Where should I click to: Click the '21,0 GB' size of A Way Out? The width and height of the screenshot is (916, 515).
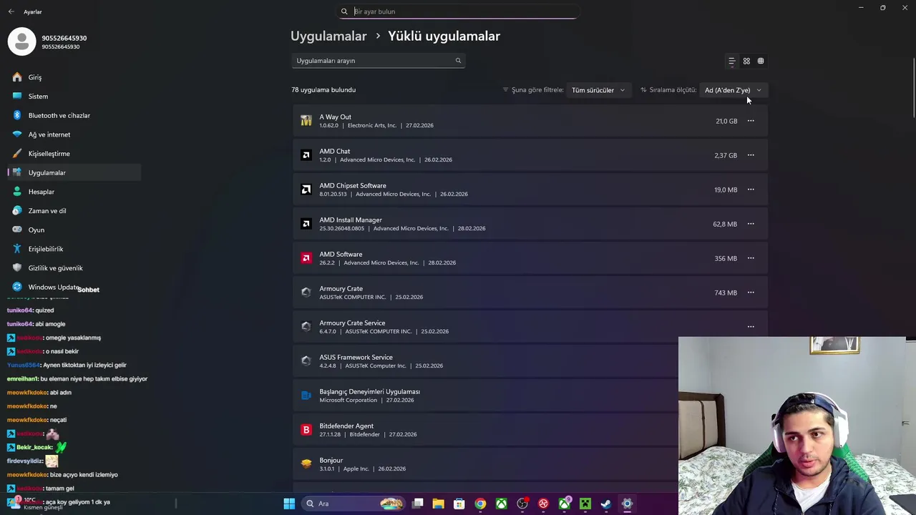click(x=726, y=121)
